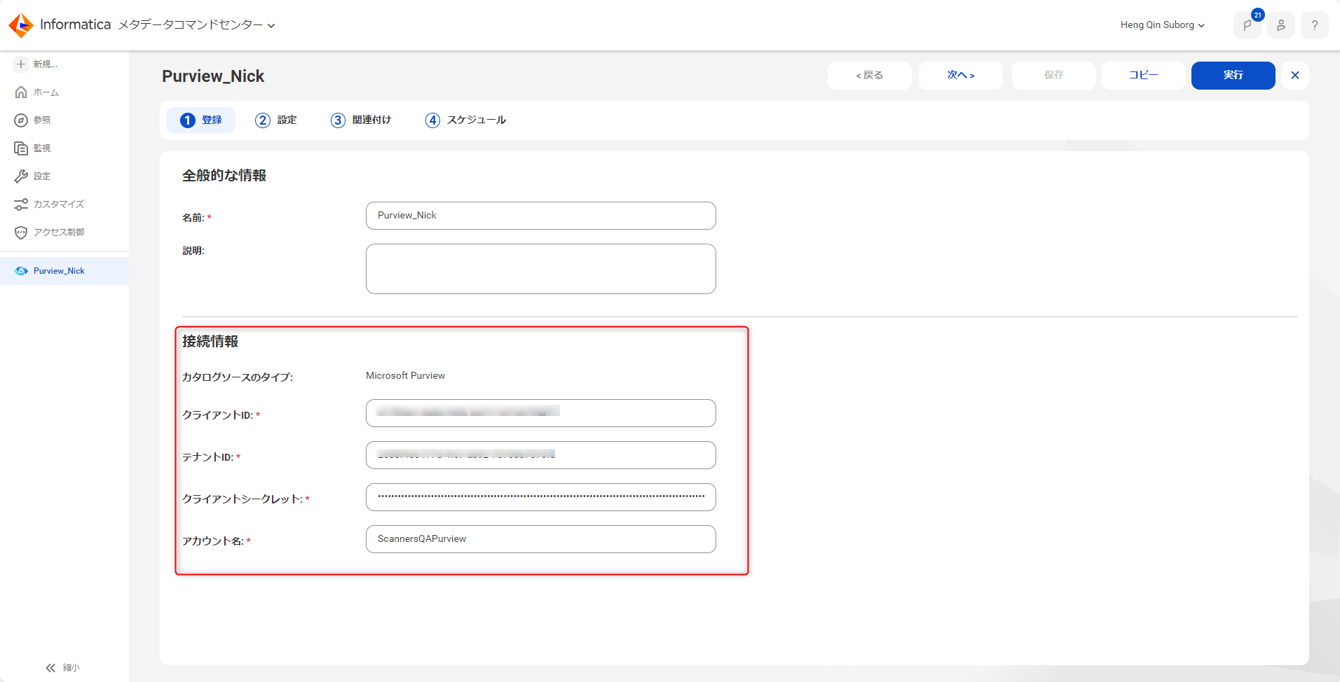Focus the テナントID input field
The width and height of the screenshot is (1340, 682).
pos(541,455)
